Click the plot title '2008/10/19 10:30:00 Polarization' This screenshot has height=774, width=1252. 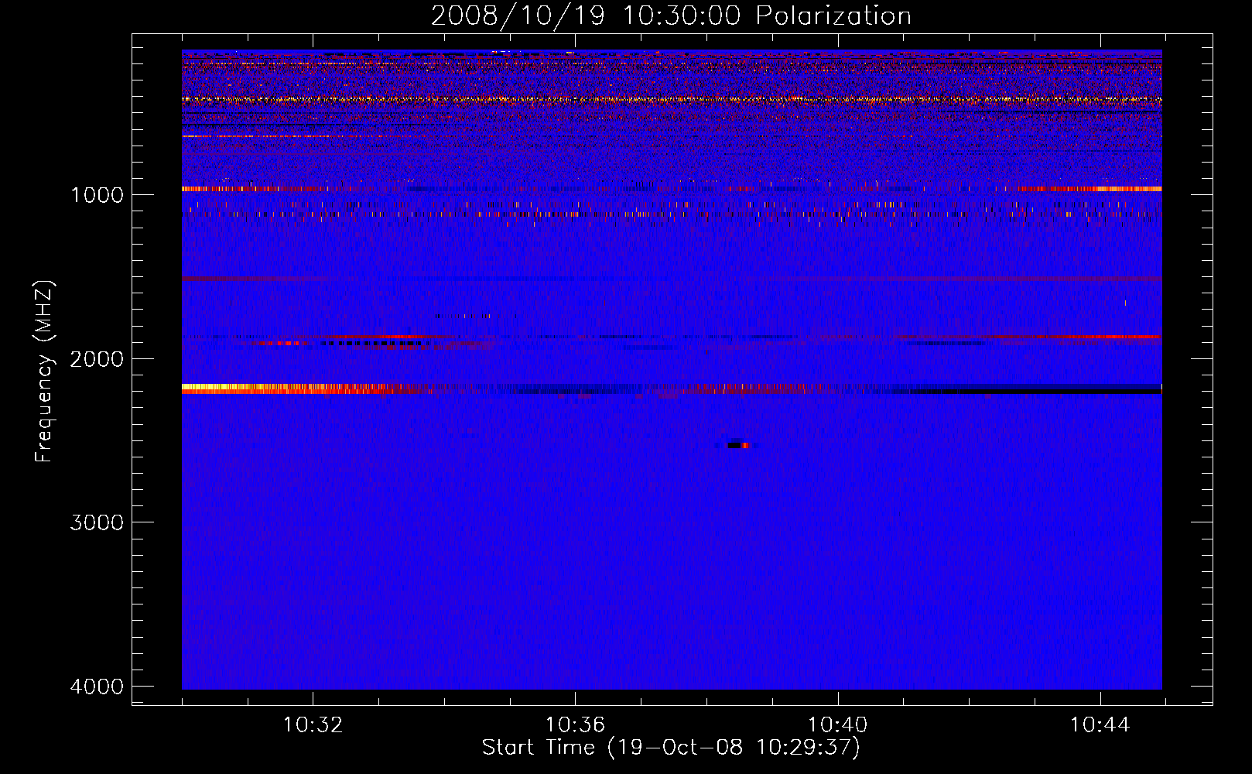coord(671,16)
